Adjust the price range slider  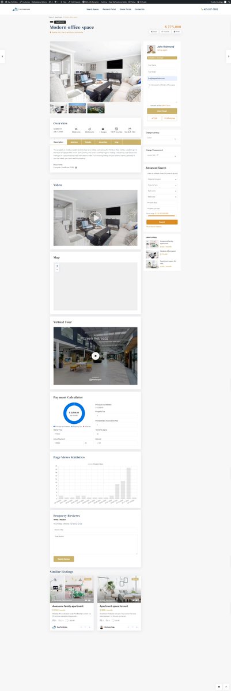[162, 216]
